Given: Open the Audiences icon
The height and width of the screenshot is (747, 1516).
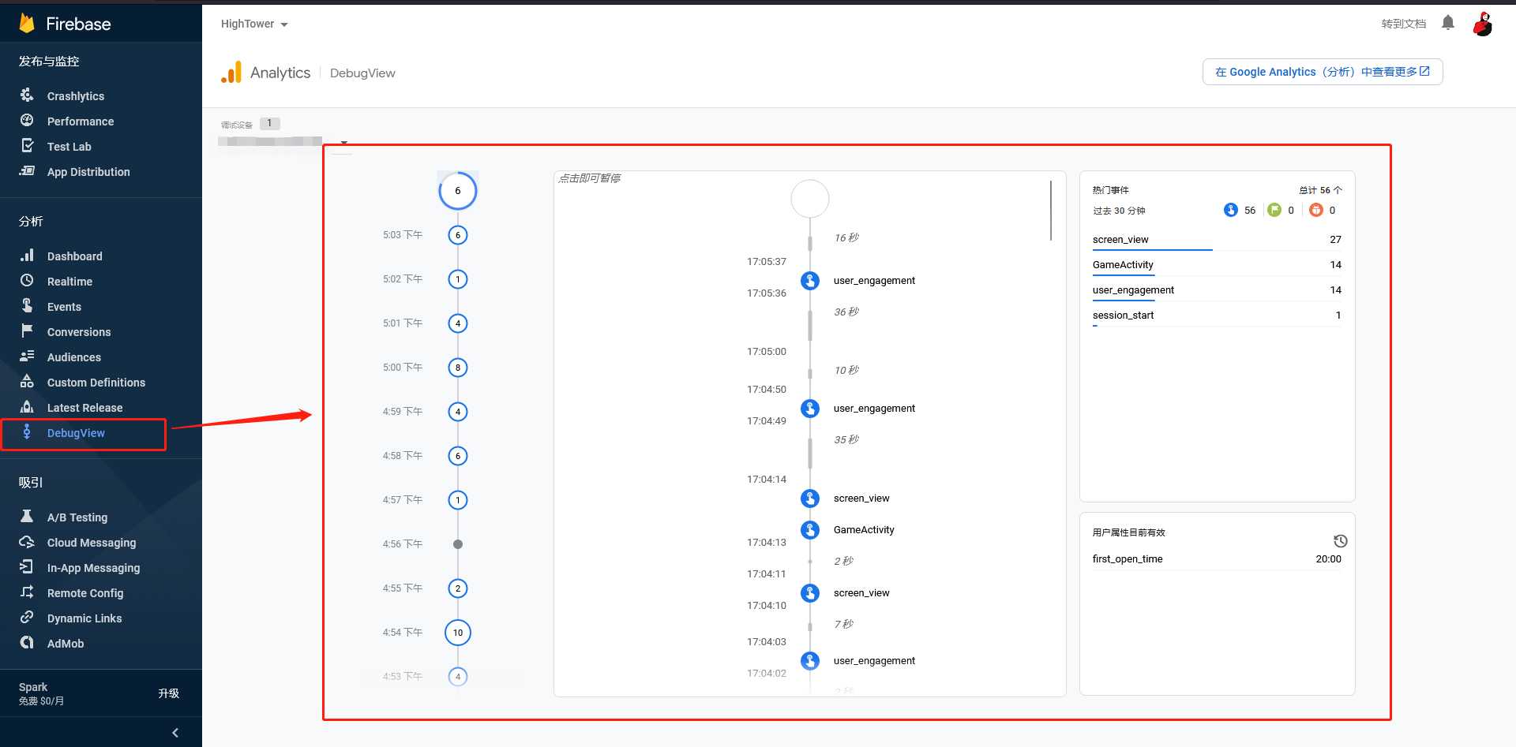Looking at the screenshot, I should [x=27, y=357].
